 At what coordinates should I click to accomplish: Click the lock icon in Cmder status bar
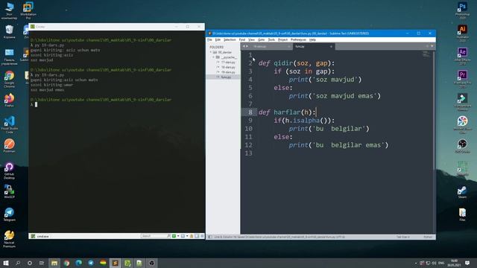tap(192, 236)
